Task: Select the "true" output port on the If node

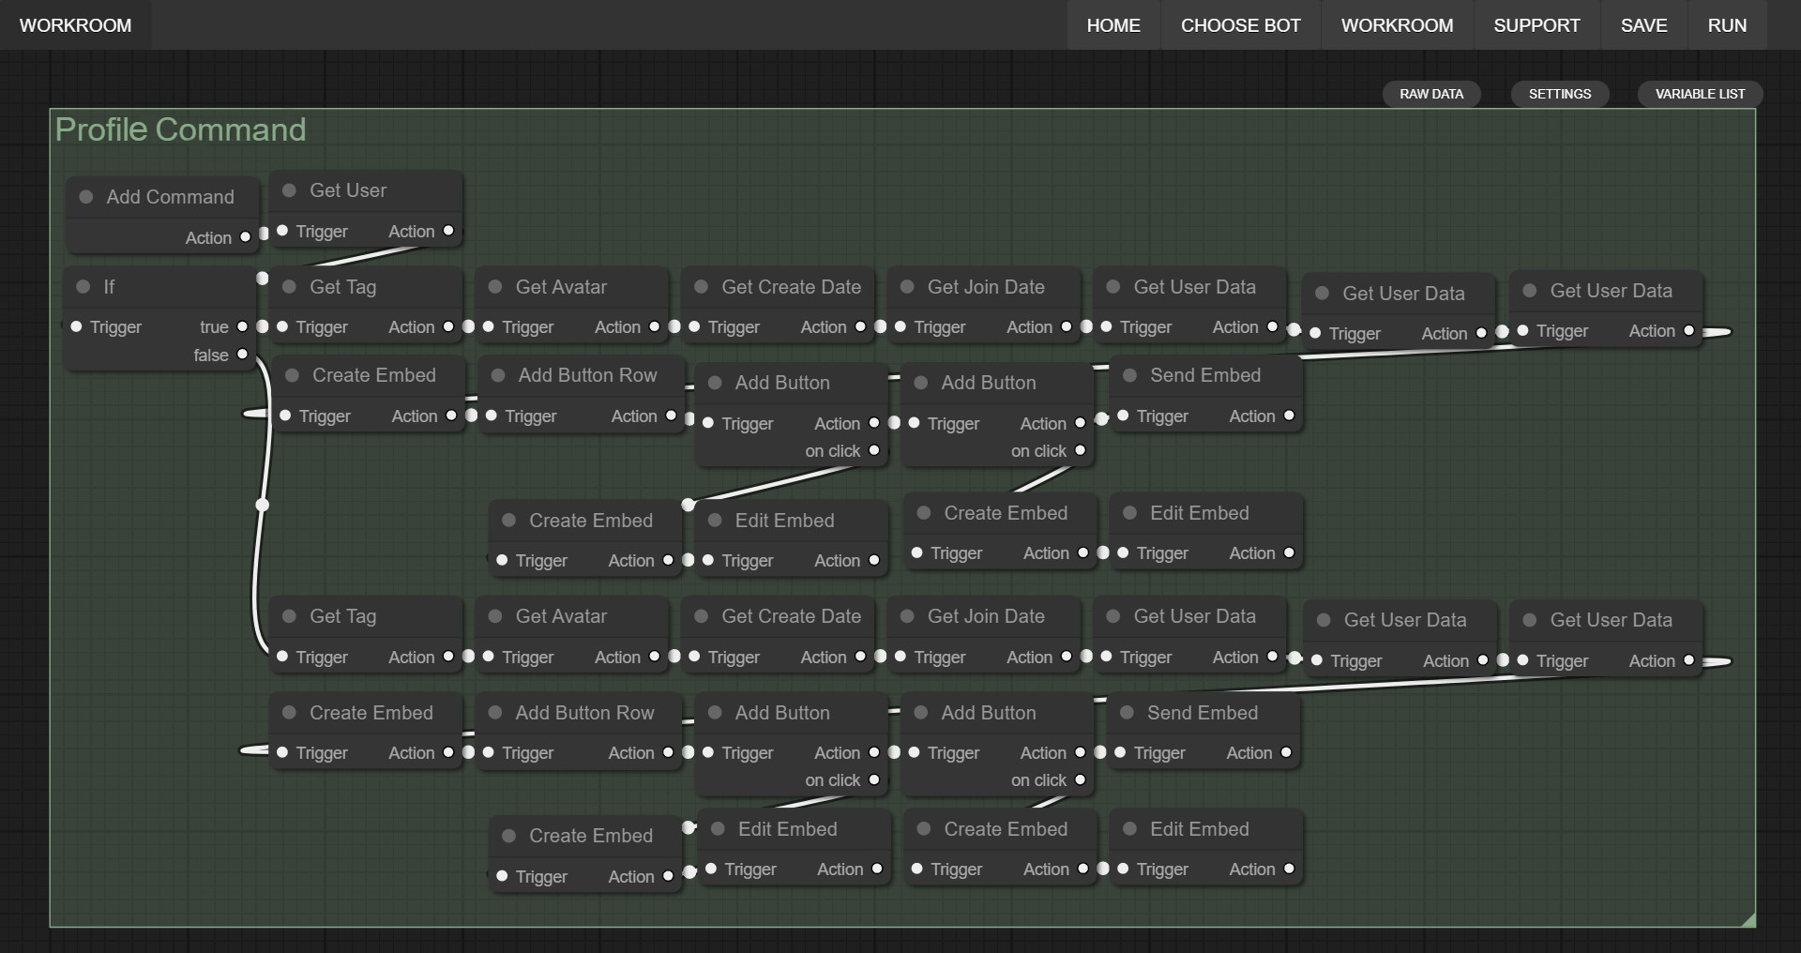Action: tap(242, 326)
